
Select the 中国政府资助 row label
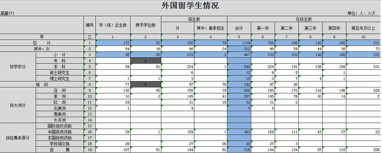59,132
